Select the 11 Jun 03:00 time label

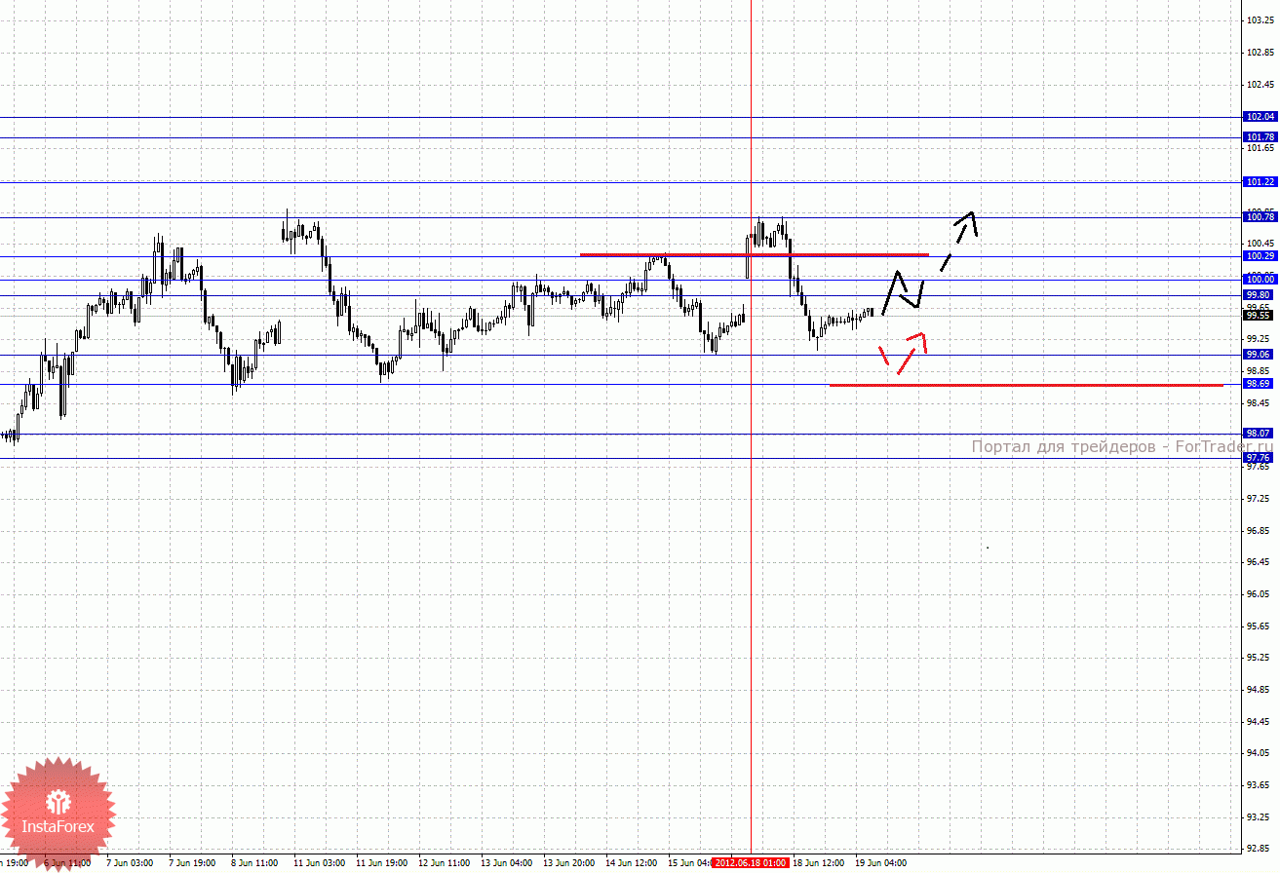pyautogui.click(x=320, y=863)
